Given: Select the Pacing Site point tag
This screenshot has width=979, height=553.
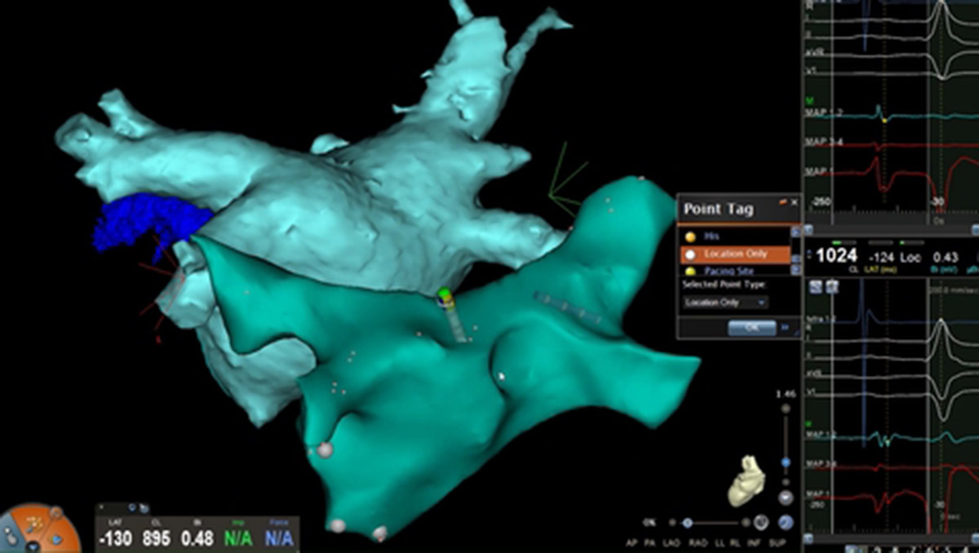Looking at the screenshot, I should click(x=724, y=272).
